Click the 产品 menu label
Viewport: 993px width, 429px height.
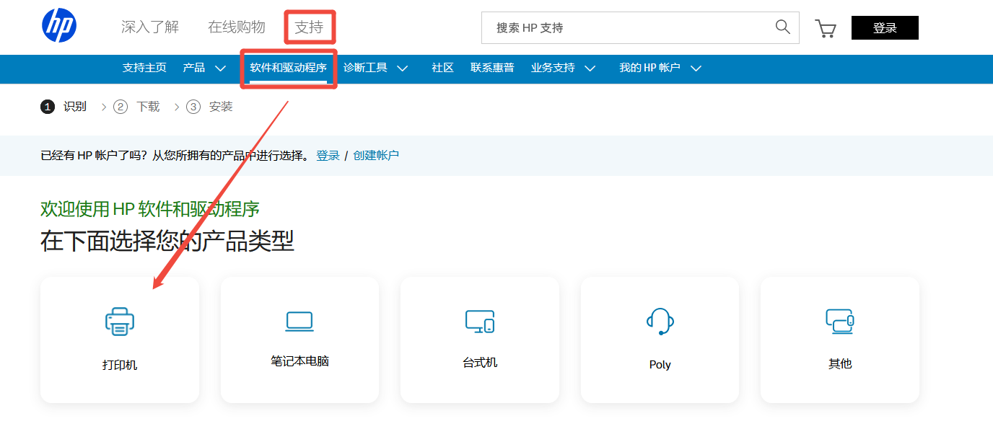194,68
